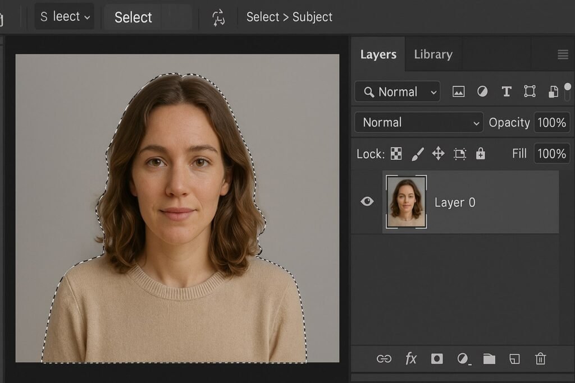The width and height of the screenshot is (575, 383).
Task: Select the Layer 0 thumbnail
Action: tap(407, 202)
